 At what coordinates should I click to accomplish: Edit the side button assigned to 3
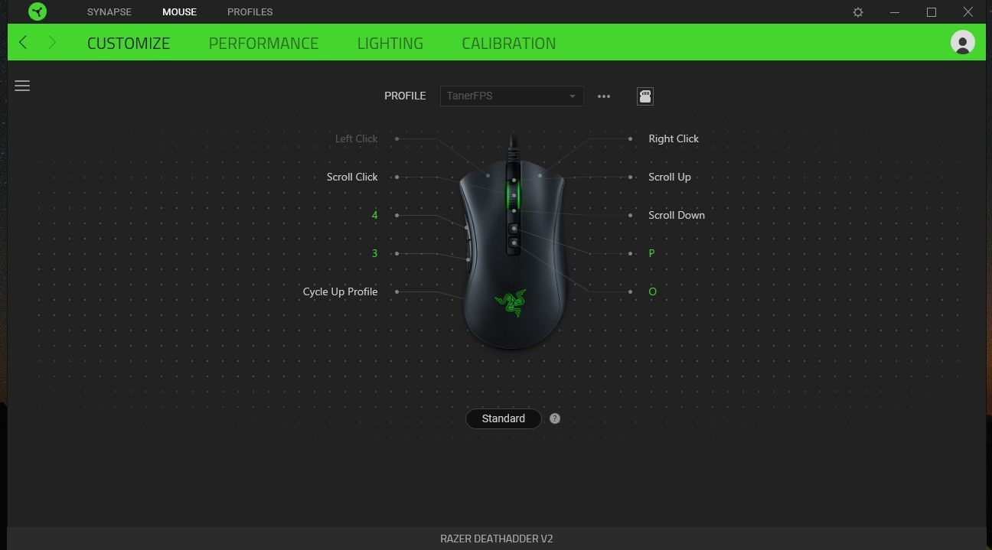click(374, 253)
